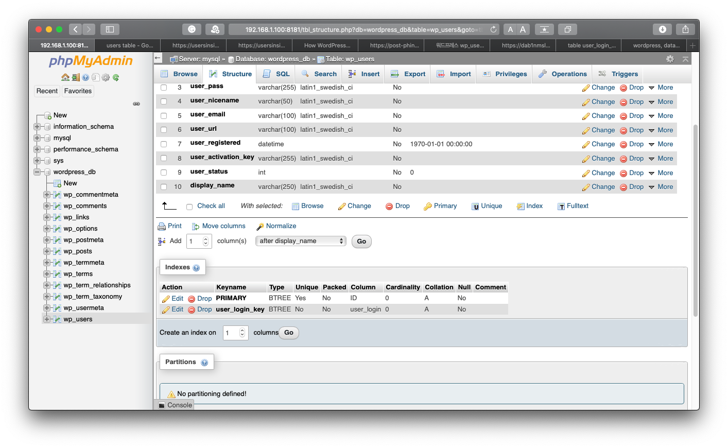Click the help icon next to Partitions
This screenshot has height=448, width=728.
(x=204, y=363)
